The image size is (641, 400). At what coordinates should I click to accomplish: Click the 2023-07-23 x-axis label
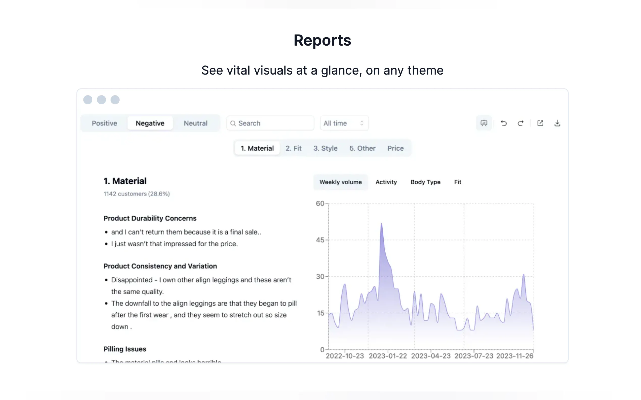(474, 356)
